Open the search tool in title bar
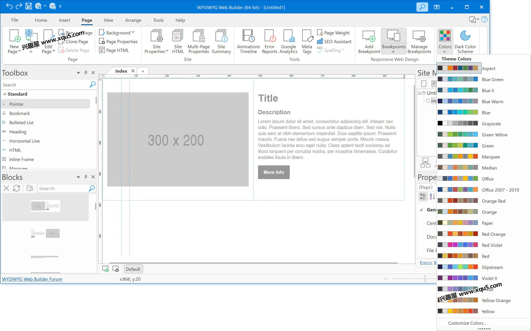This screenshot has height=331, width=531. pyautogui.click(x=422, y=7)
